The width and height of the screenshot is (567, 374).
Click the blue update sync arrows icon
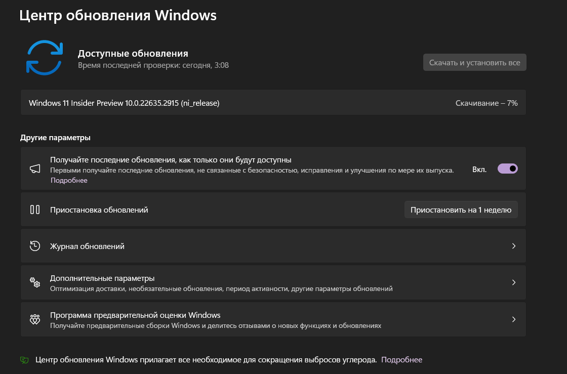[45, 58]
